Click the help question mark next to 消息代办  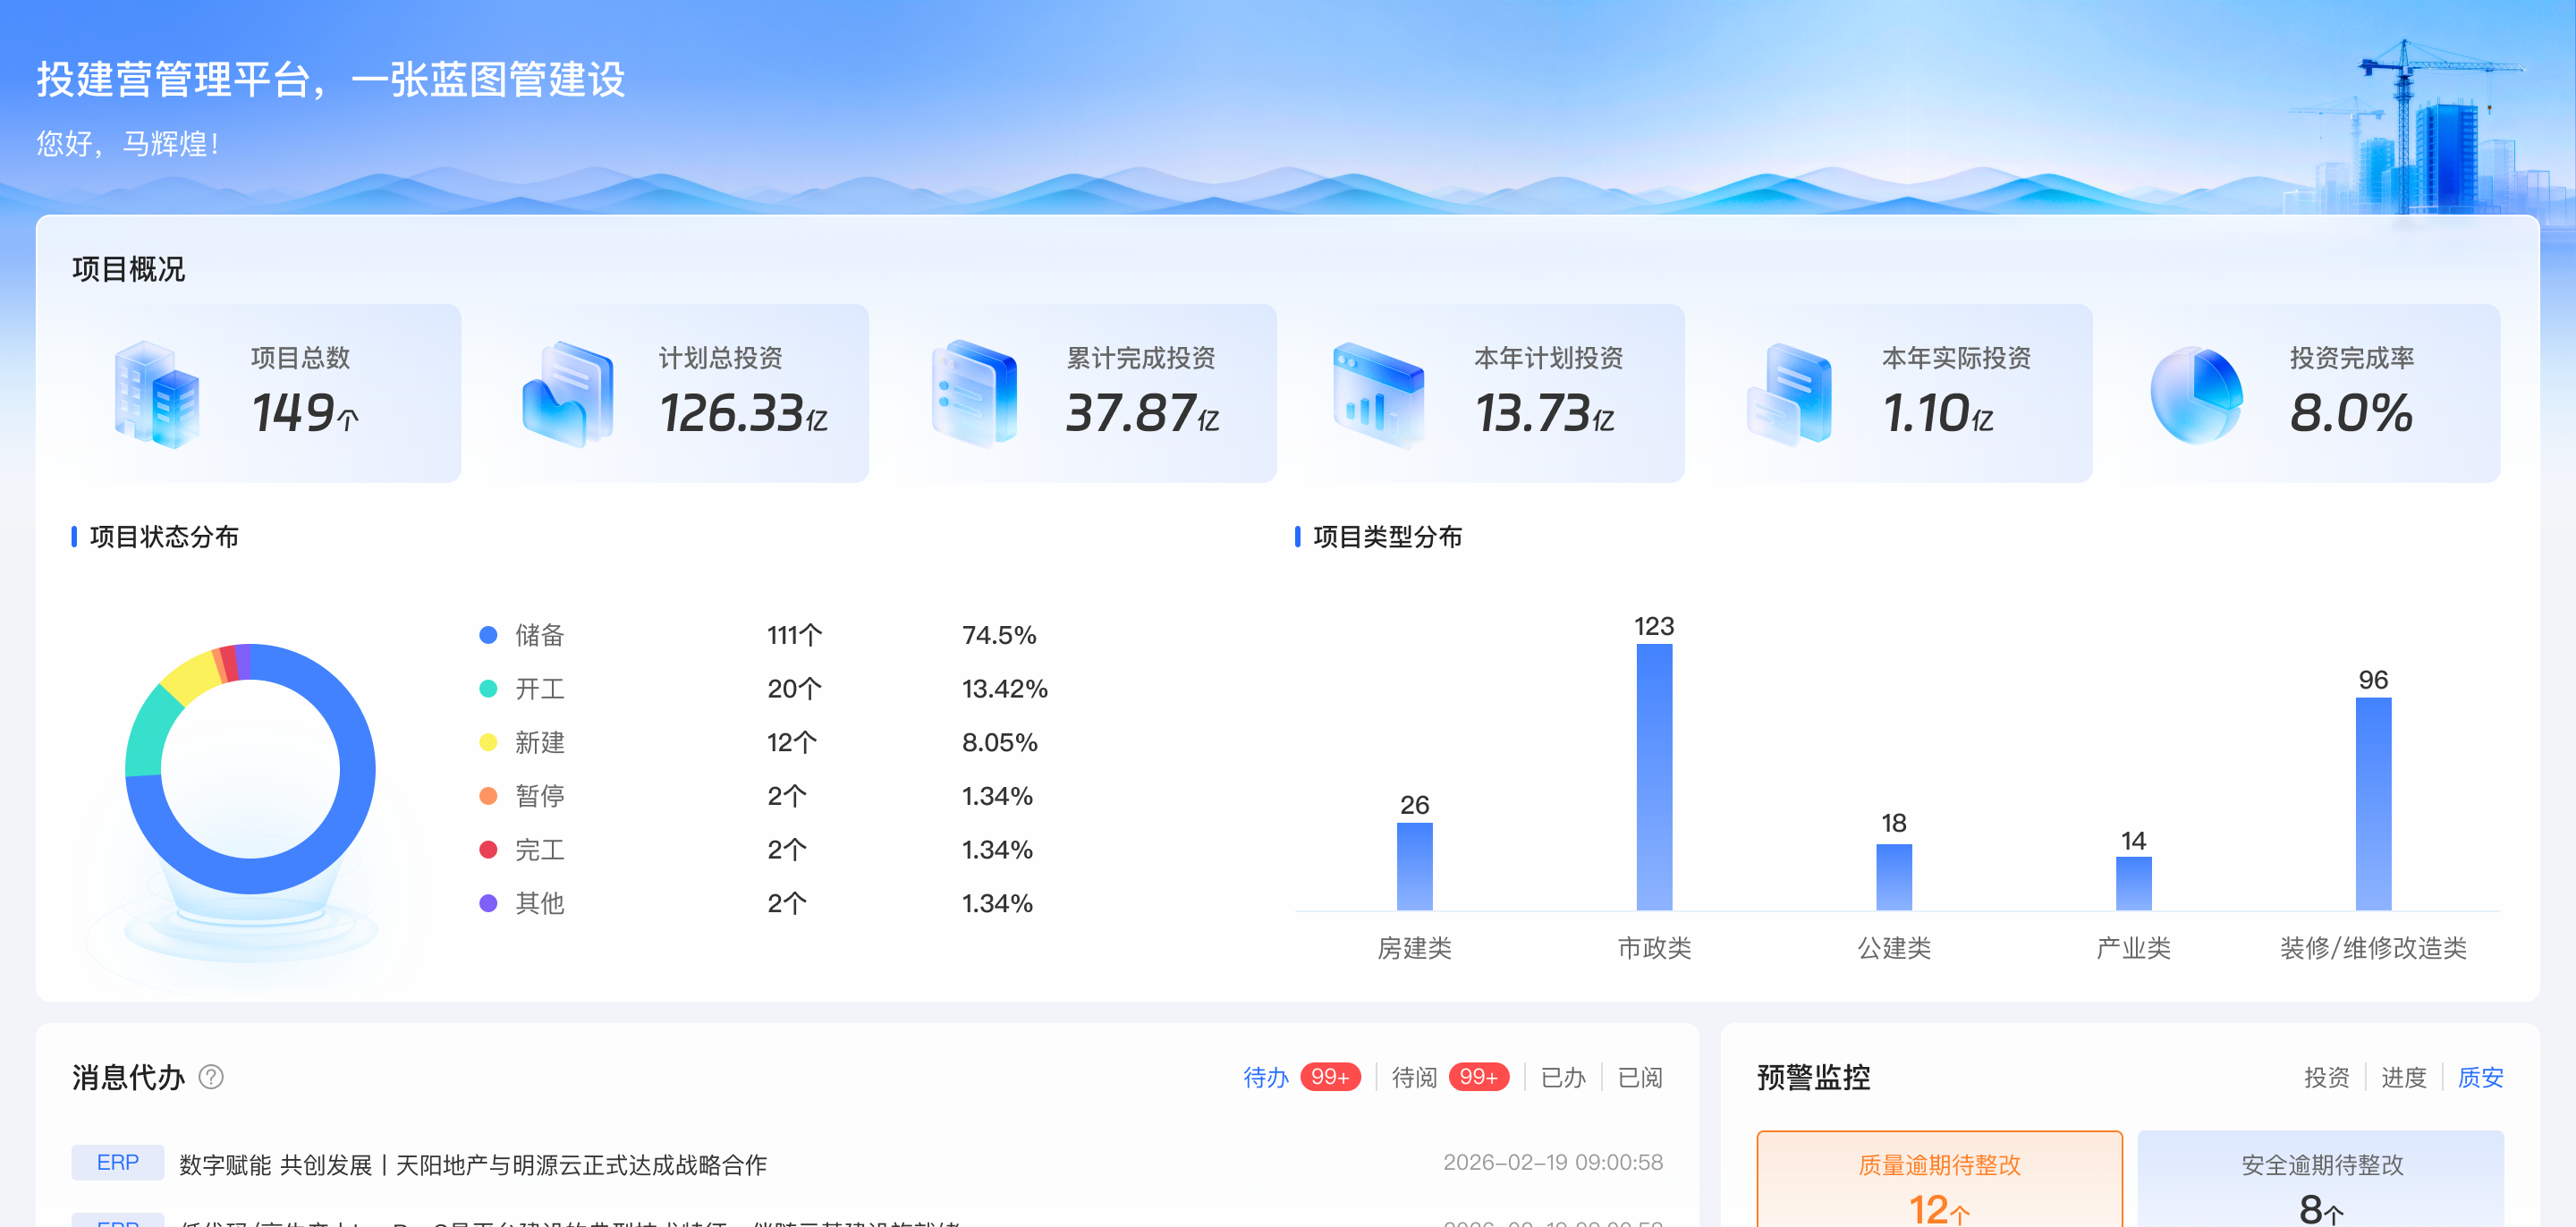tap(211, 1077)
